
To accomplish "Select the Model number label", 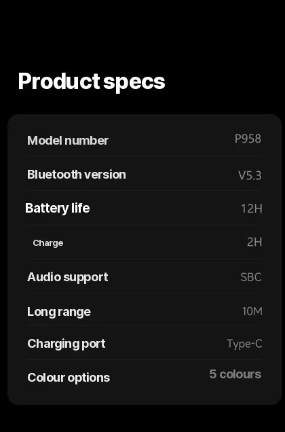I will click(x=68, y=141).
